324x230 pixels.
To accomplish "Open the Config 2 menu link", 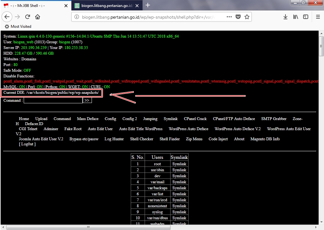I will pyautogui.click(x=129, y=119).
